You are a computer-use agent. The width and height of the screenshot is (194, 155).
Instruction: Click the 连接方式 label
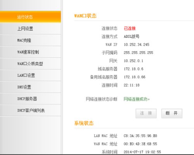coord(109,36)
